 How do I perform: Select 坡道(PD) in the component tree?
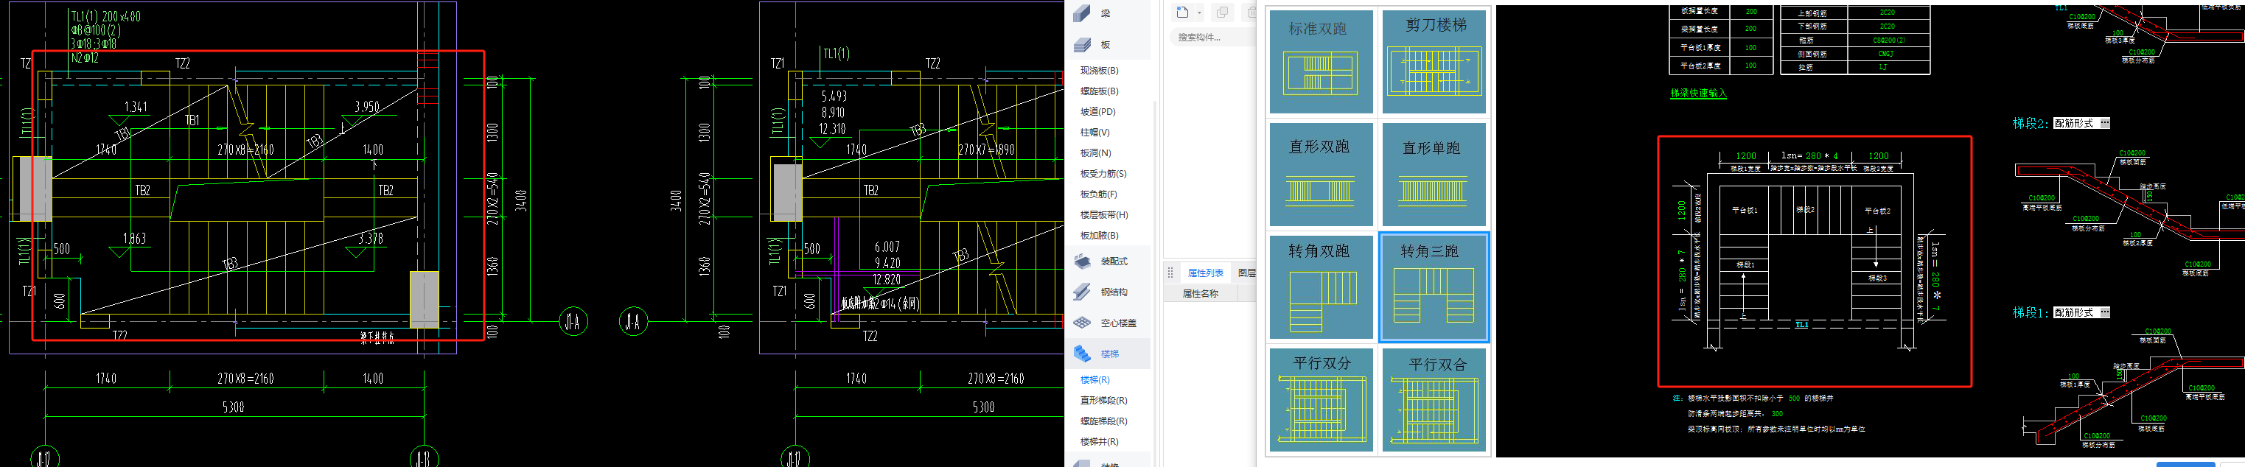coord(1098,111)
